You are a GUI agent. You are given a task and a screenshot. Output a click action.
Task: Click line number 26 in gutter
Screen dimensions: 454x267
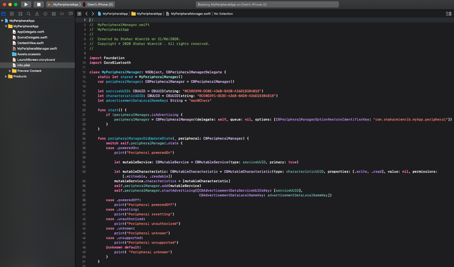tap(84, 139)
